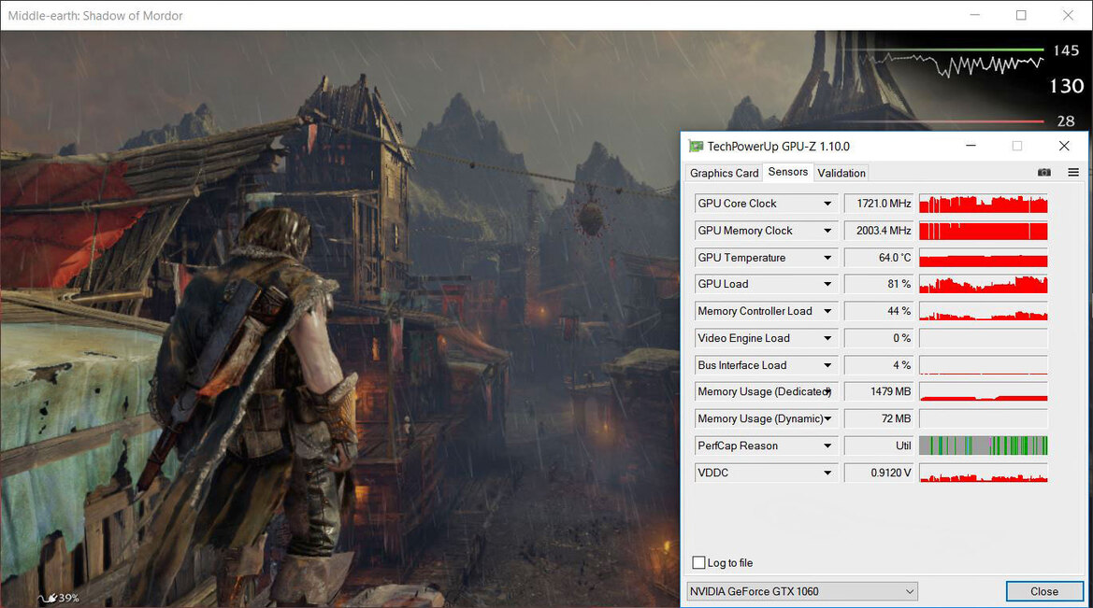Click the 2003.4 MHz memory clock value

point(878,231)
